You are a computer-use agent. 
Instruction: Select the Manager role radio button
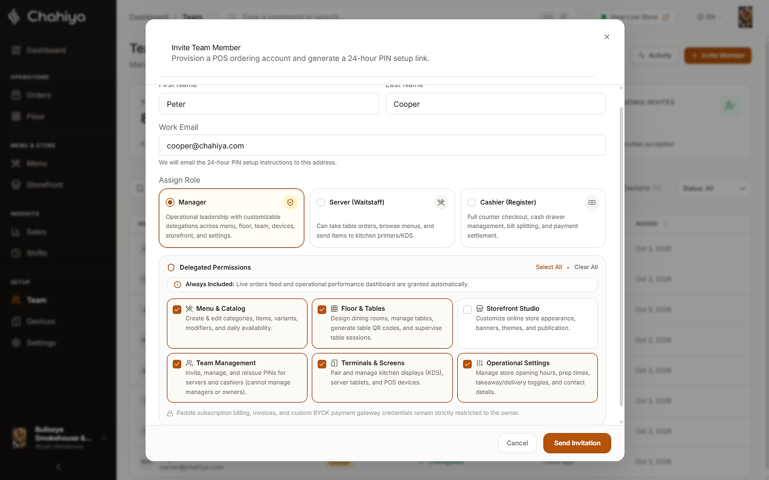(x=170, y=202)
